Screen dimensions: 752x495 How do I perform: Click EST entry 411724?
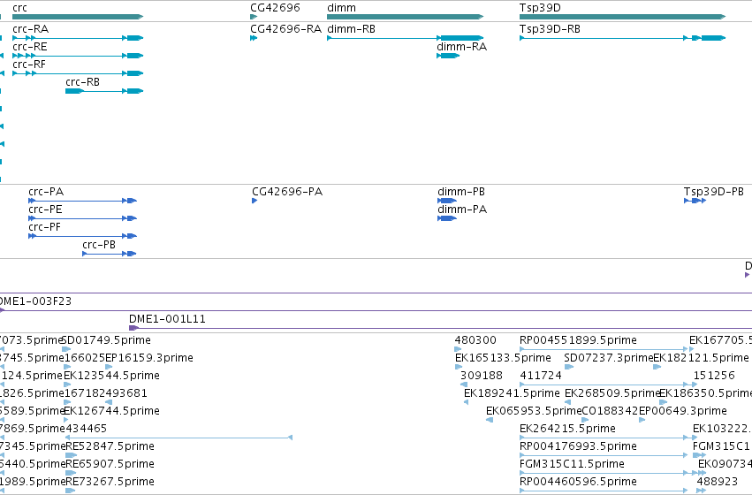click(x=541, y=376)
